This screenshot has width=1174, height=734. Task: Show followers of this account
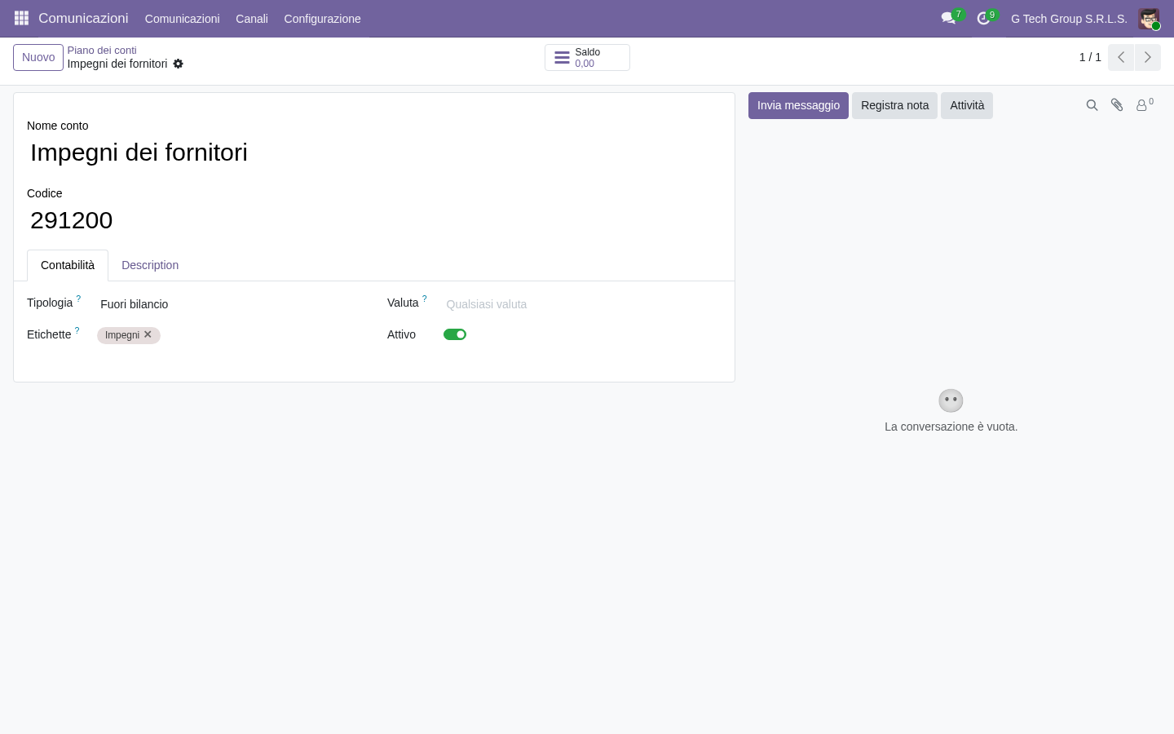coord(1145,104)
